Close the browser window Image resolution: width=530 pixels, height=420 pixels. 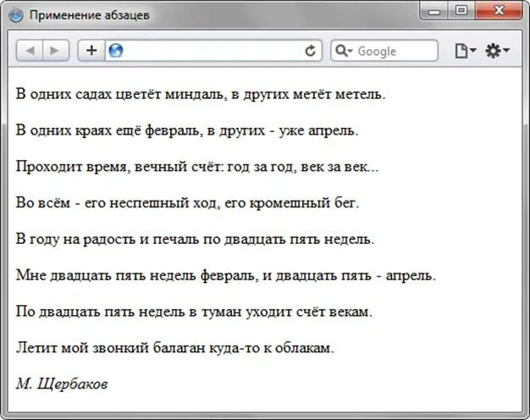coord(499,11)
